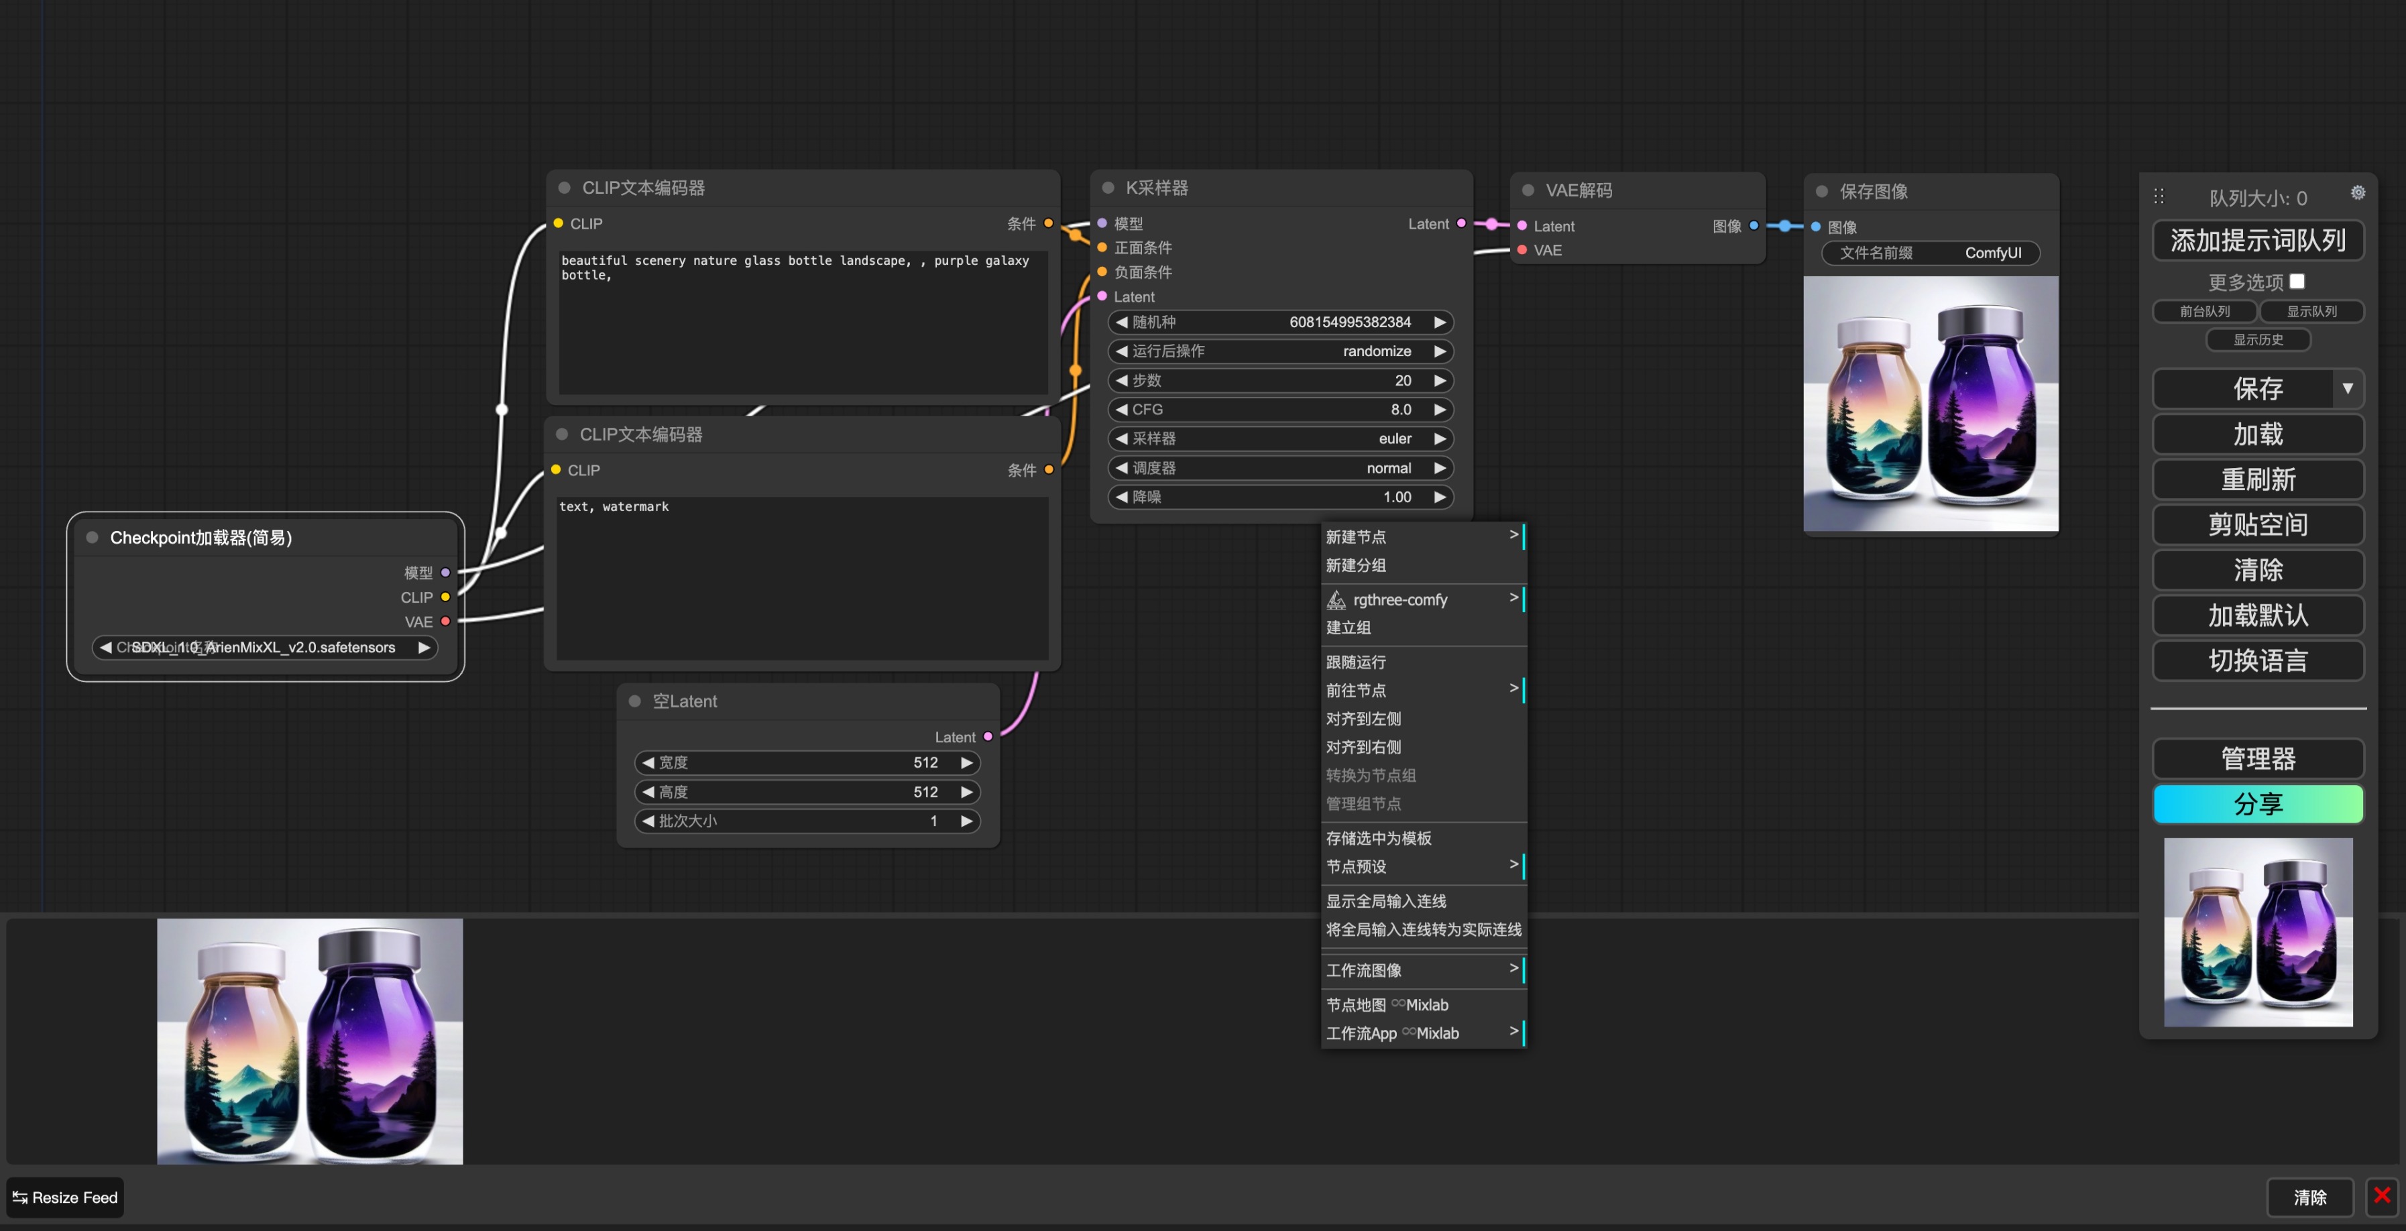Toggle collapse dot on VAE解码 node
2406x1231 pixels.
(1528, 190)
